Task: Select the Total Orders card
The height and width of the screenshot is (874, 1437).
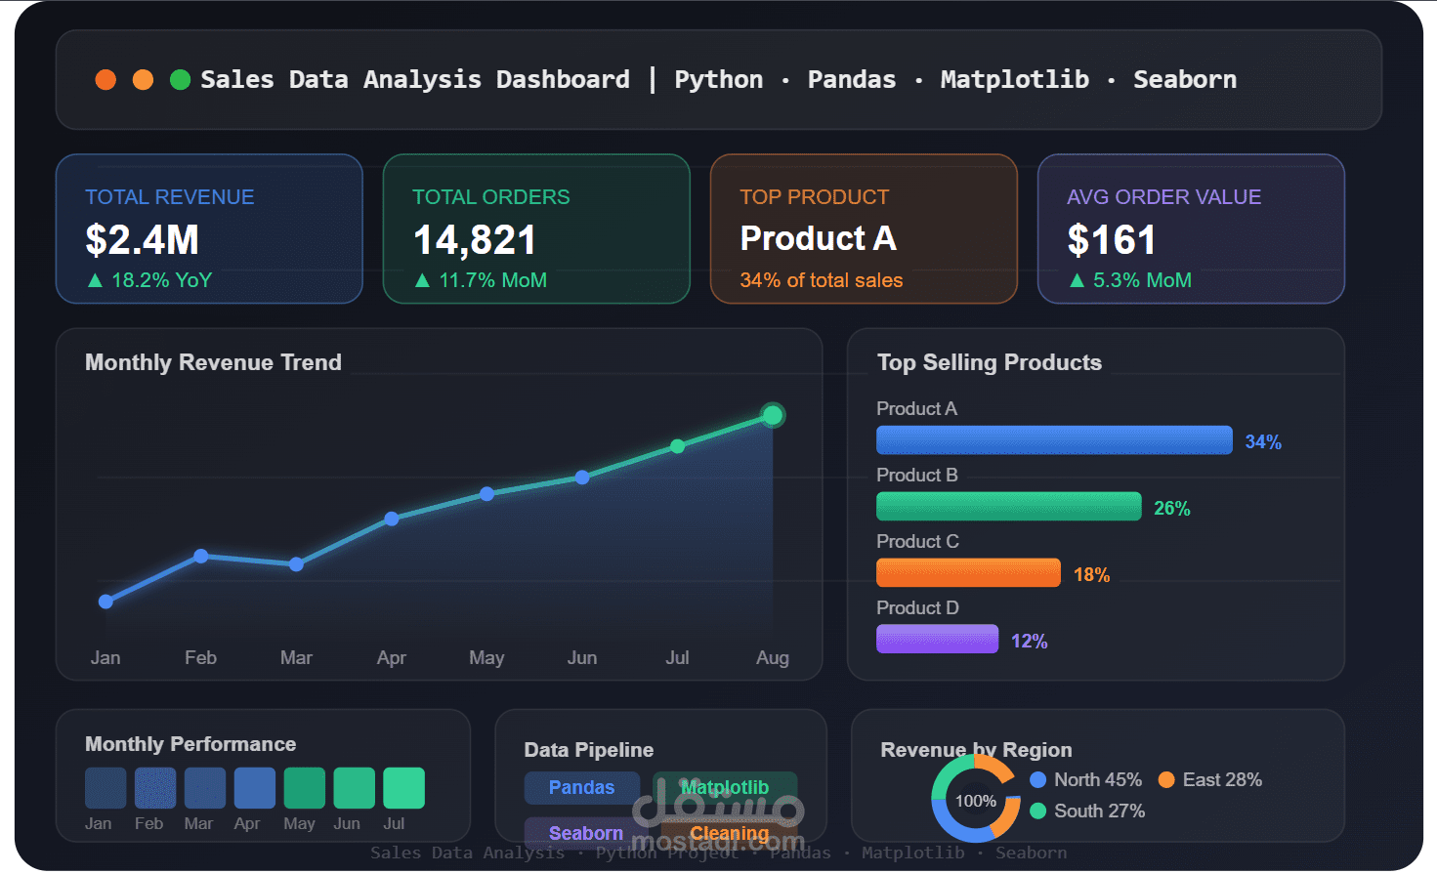Action: click(536, 229)
